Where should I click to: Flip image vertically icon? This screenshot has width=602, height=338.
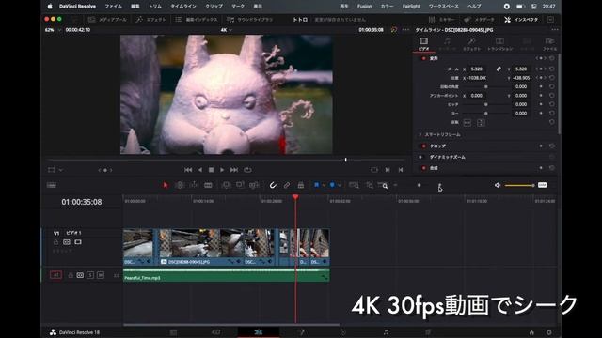coord(481,123)
